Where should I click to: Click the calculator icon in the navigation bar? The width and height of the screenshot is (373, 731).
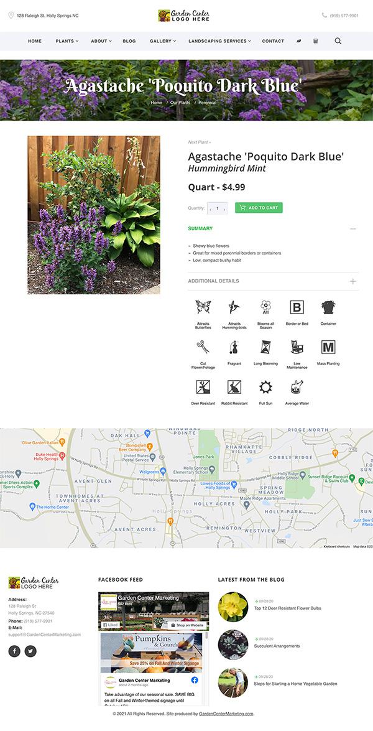[316, 41]
